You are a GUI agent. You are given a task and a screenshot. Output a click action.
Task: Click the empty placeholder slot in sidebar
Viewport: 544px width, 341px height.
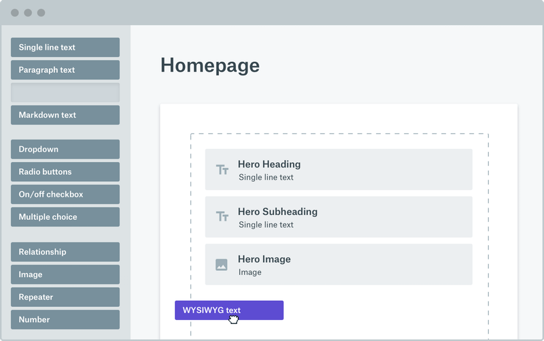(65, 93)
